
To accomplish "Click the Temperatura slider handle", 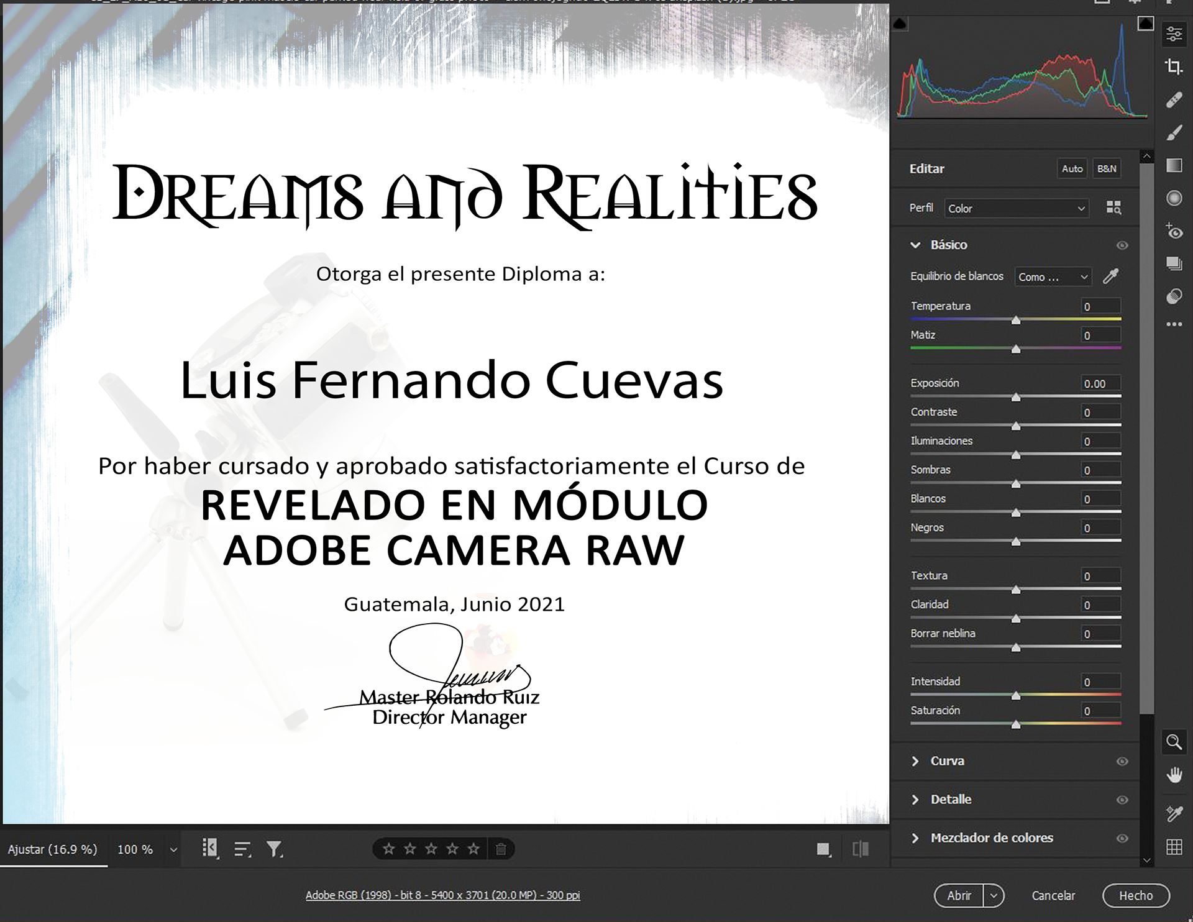I will click(x=1016, y=320).
